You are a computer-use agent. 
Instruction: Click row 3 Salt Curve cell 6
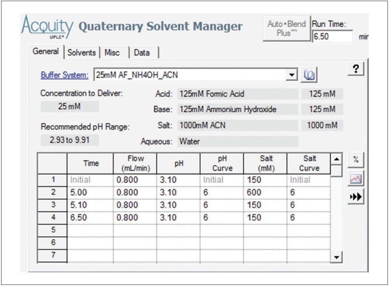[309, 205]
